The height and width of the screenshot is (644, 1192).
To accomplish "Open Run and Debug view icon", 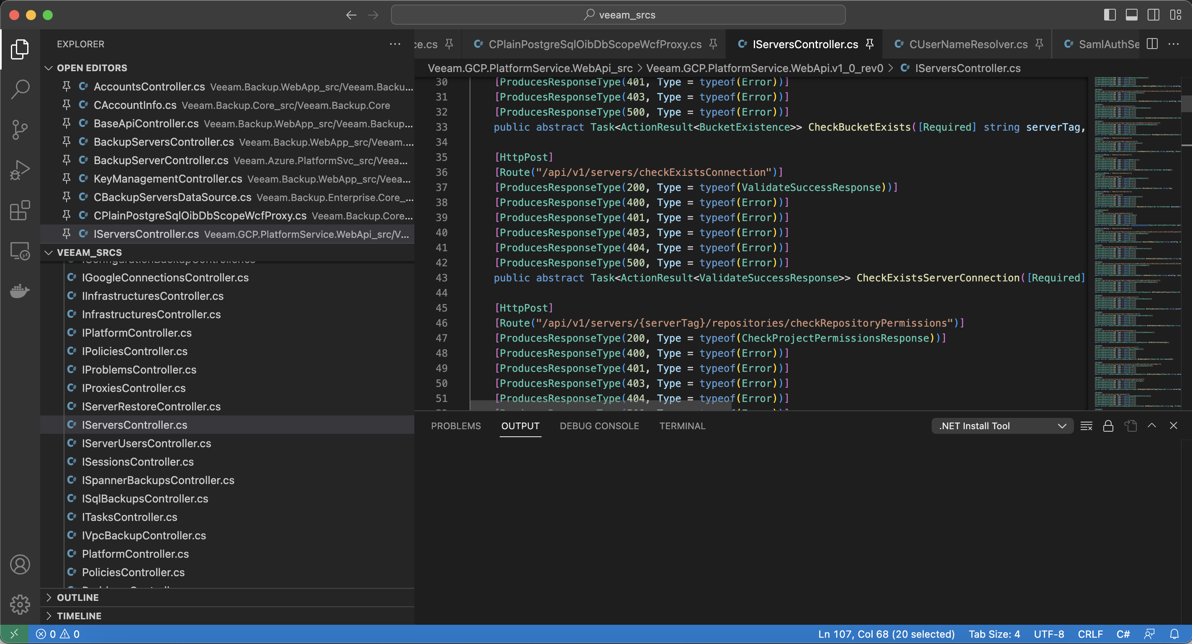I will coord(20,170).
